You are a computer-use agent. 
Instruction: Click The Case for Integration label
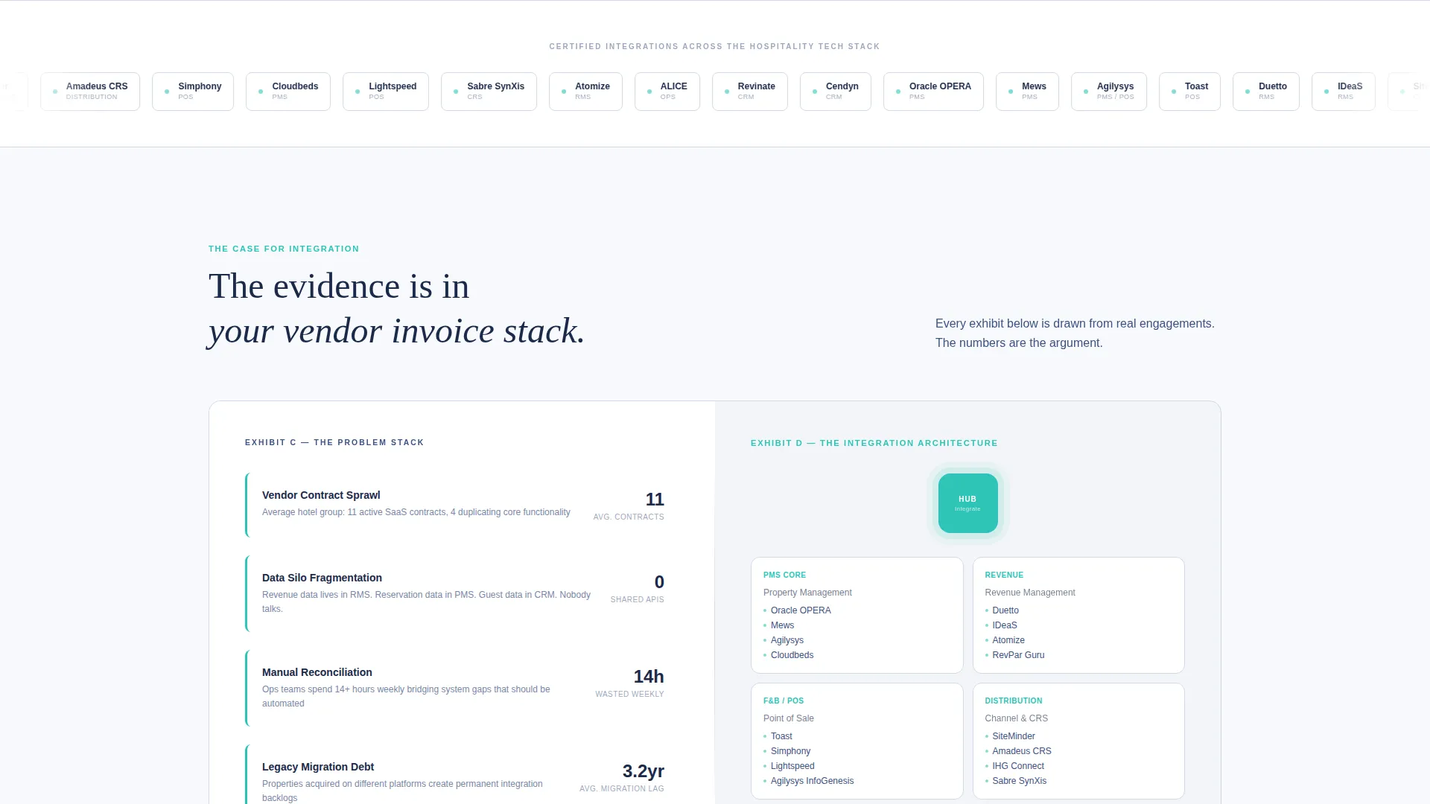point(284,249)
